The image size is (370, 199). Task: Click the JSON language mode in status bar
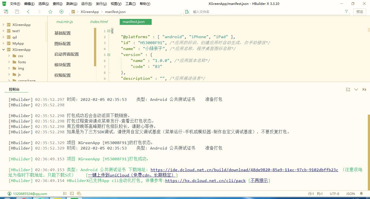click(x=350, y=194)
